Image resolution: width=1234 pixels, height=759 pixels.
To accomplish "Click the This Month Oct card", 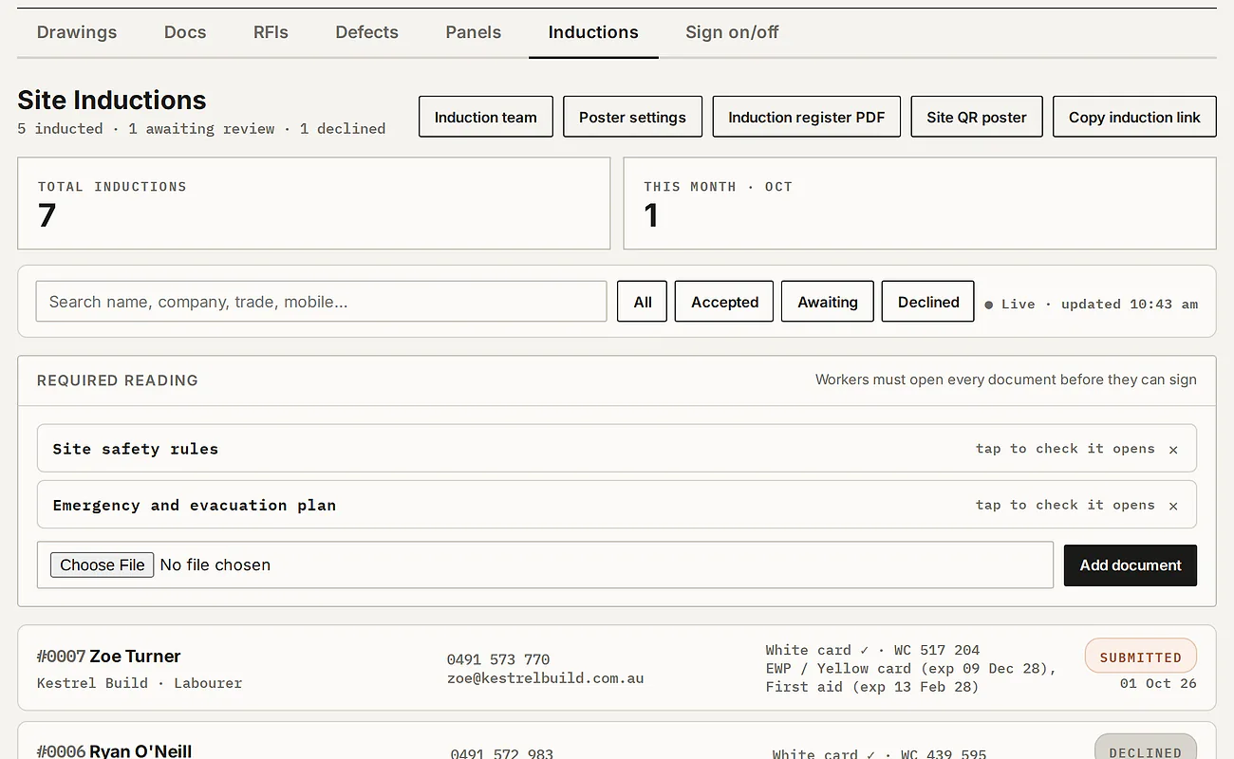I will [920, 203].
